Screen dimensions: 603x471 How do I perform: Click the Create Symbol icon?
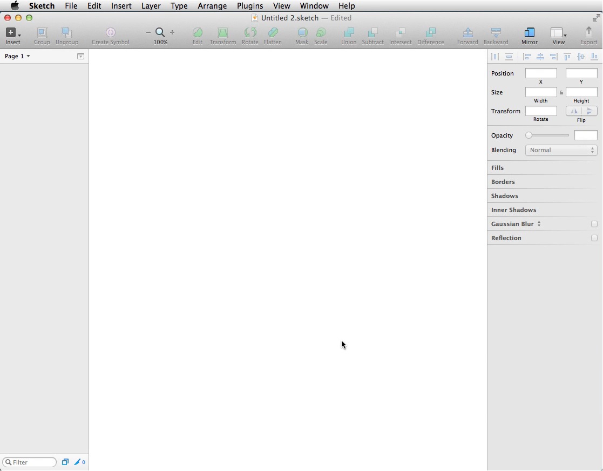pos(110,33)
